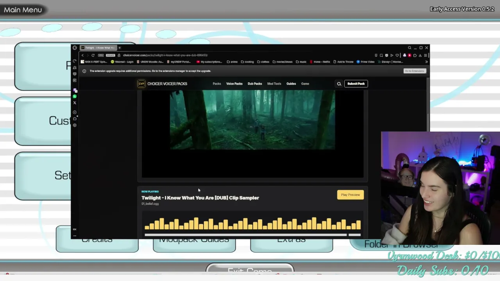Screen dimensions: 500x281
Task: Click the Main Menu label in game
Action: click(23, 10)
